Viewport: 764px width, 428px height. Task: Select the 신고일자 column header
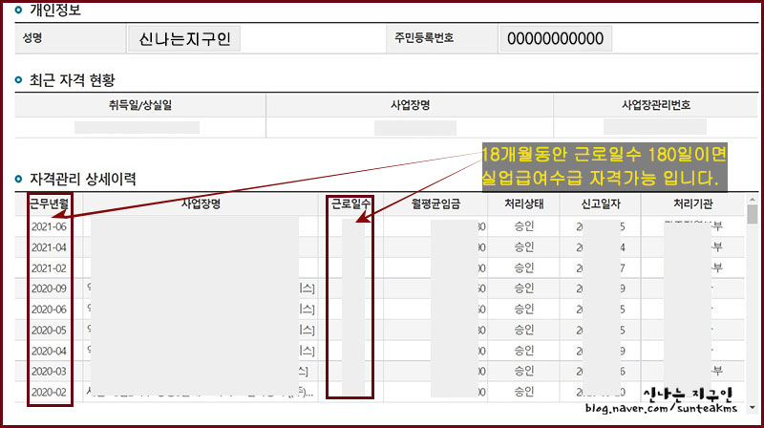(x=601, y=203)
